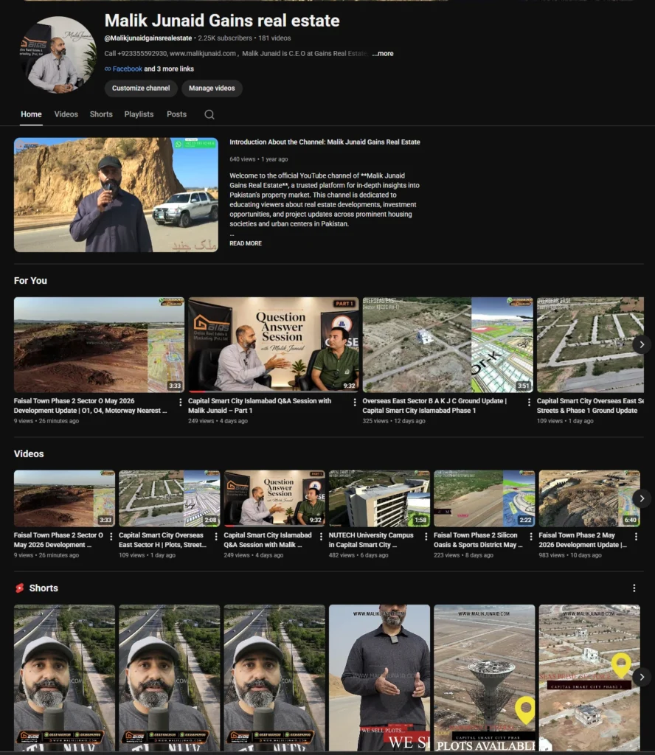655x755 pixels.
Task: Open three-dot menu of Silicon Oasis & Sports District video
Action: [531, 537]
